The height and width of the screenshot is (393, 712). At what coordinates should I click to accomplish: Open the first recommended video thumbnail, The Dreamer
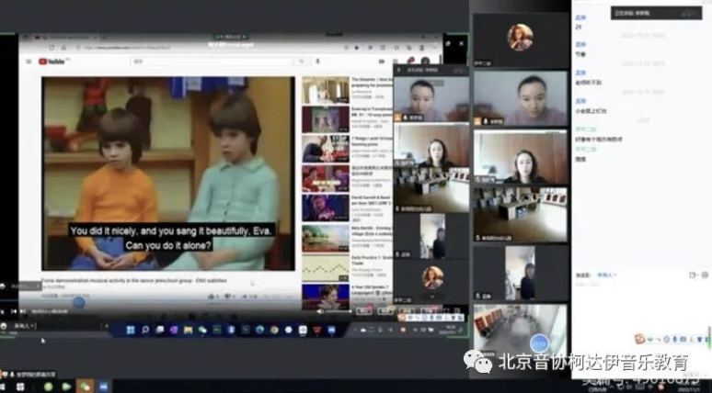point(326,91)
